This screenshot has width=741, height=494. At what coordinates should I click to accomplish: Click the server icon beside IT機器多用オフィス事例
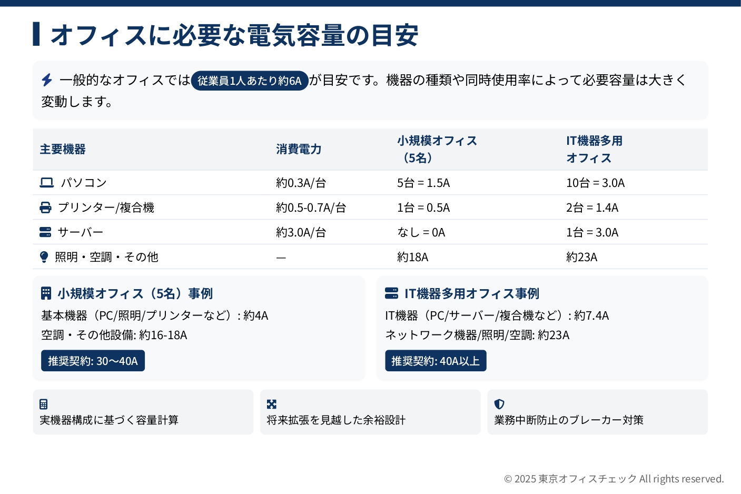point(392,293)
